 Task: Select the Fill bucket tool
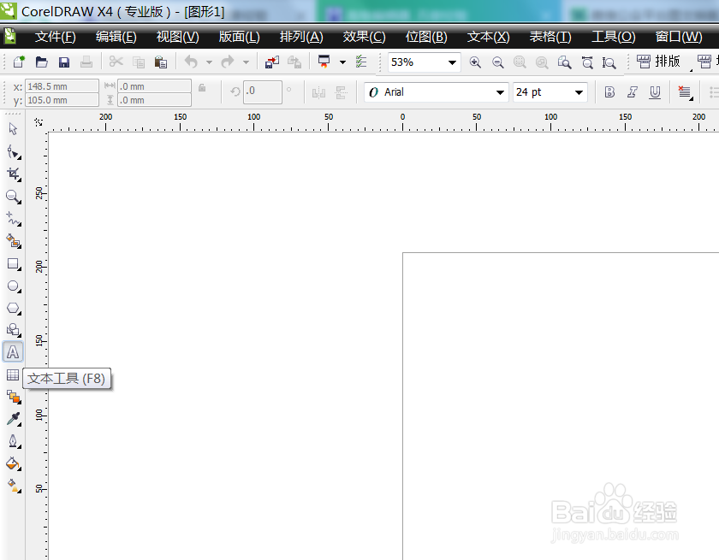[14, 464]
